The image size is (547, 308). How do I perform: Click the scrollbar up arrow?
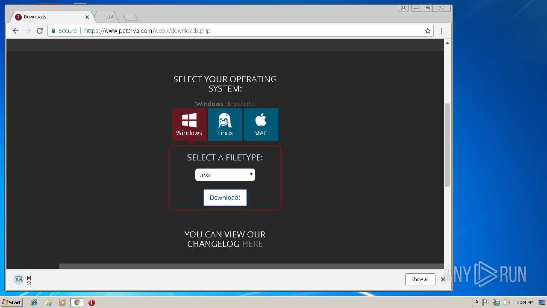(447, 42)
